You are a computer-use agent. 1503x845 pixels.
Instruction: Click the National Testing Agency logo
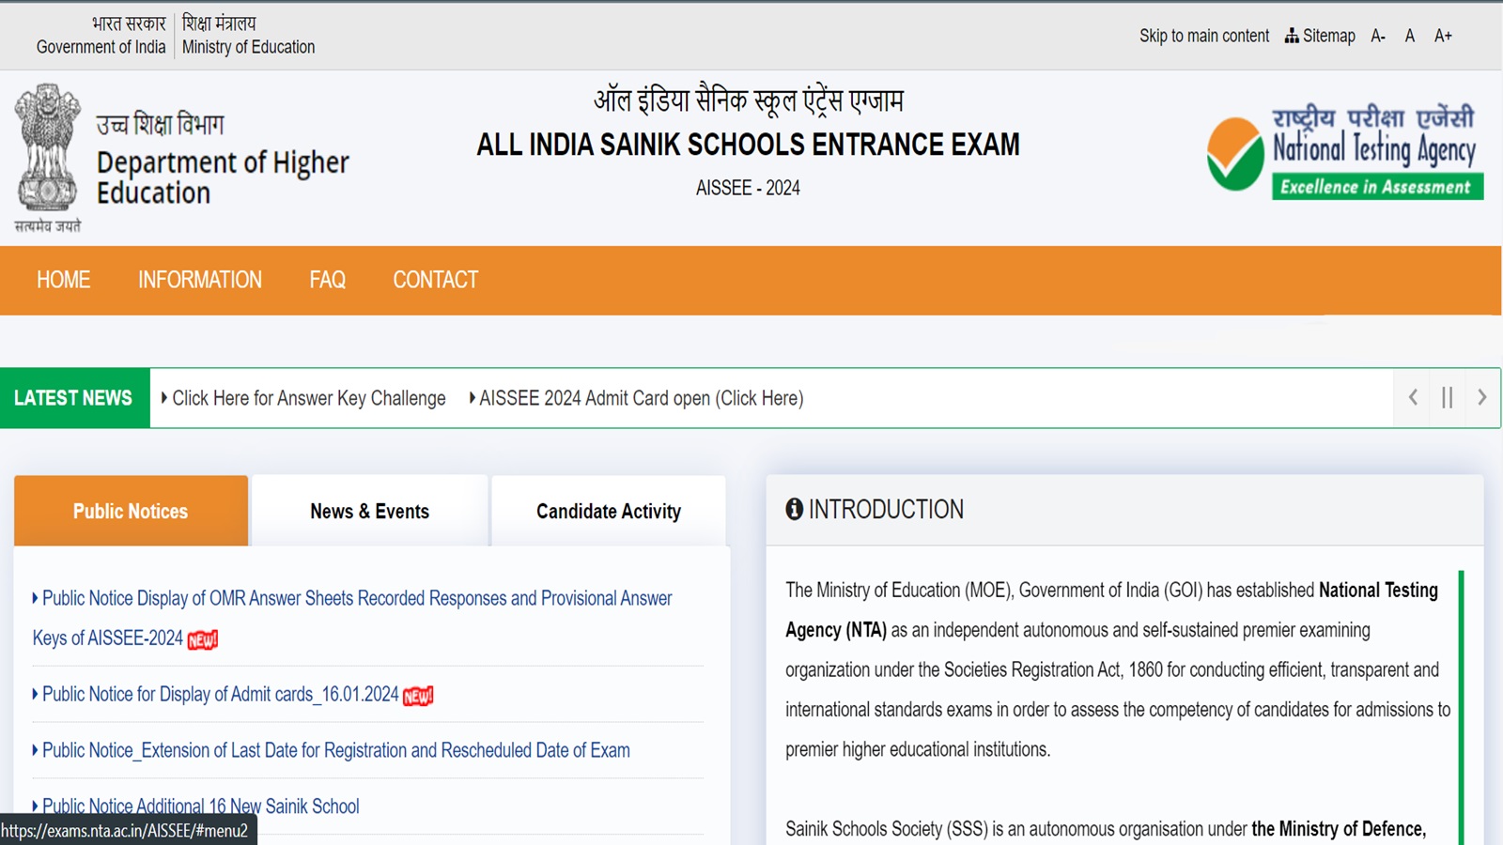click(x=1344, y=152)
